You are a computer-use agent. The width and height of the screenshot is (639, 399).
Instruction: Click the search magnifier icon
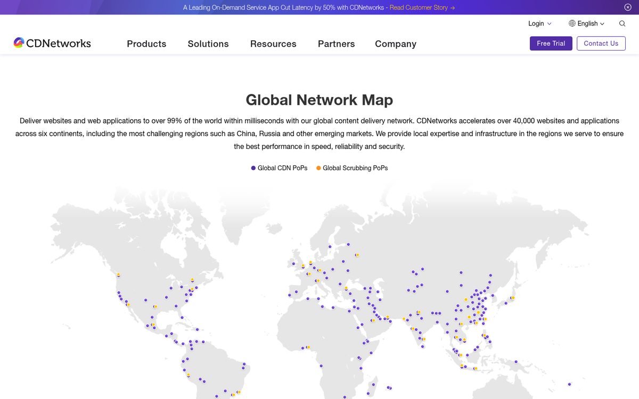coord(622,23)
